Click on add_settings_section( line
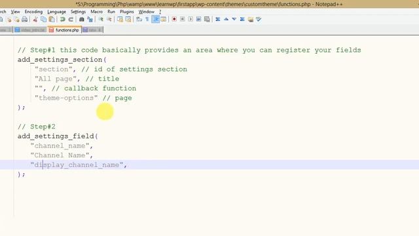 62,60
